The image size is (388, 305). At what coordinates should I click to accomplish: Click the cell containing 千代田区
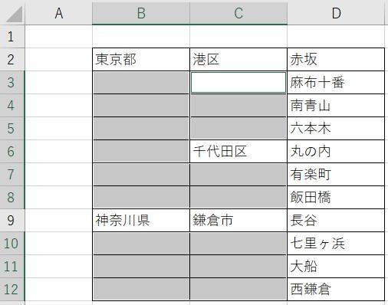238,152
